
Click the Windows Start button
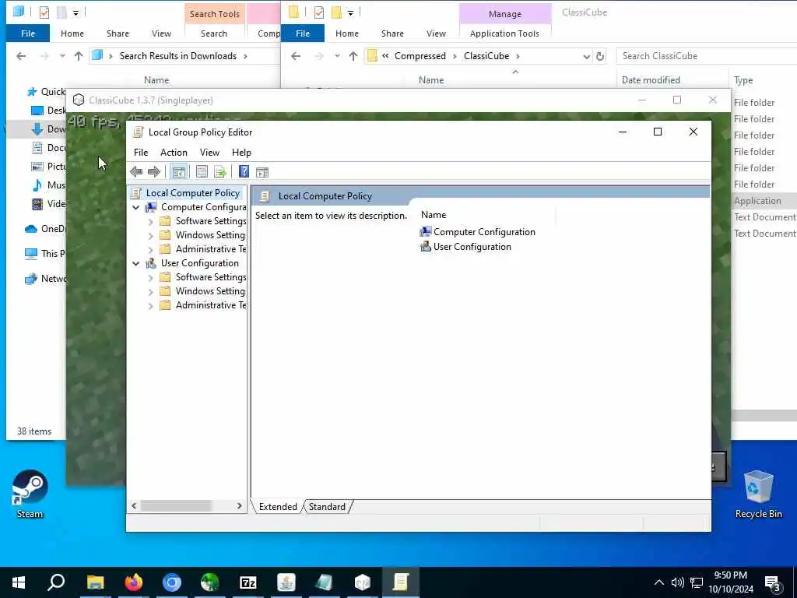[19, 582]
